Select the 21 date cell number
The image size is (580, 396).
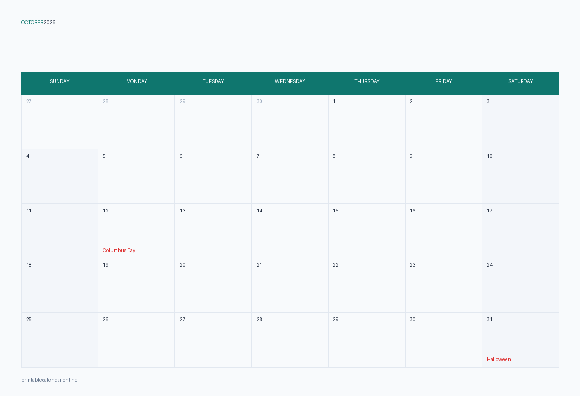click(x=260, y=265)
